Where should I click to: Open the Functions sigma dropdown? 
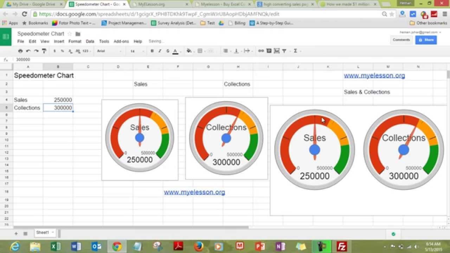(296, 51)
